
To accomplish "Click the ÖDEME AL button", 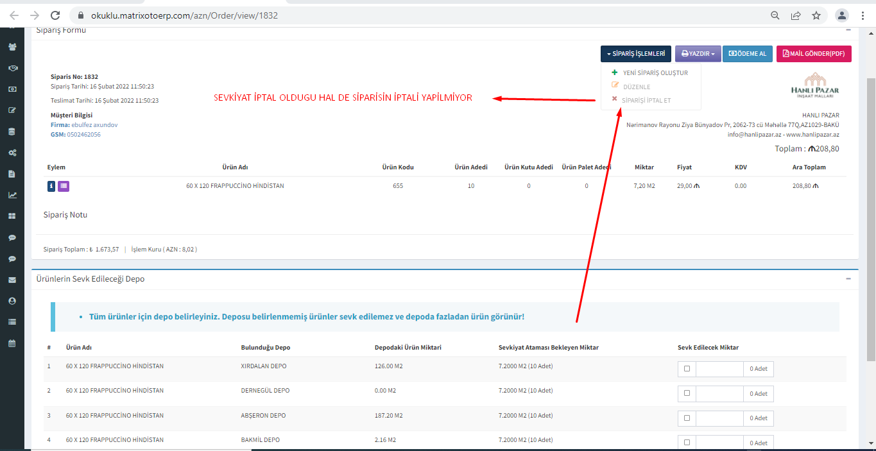I will pos(747,54).
